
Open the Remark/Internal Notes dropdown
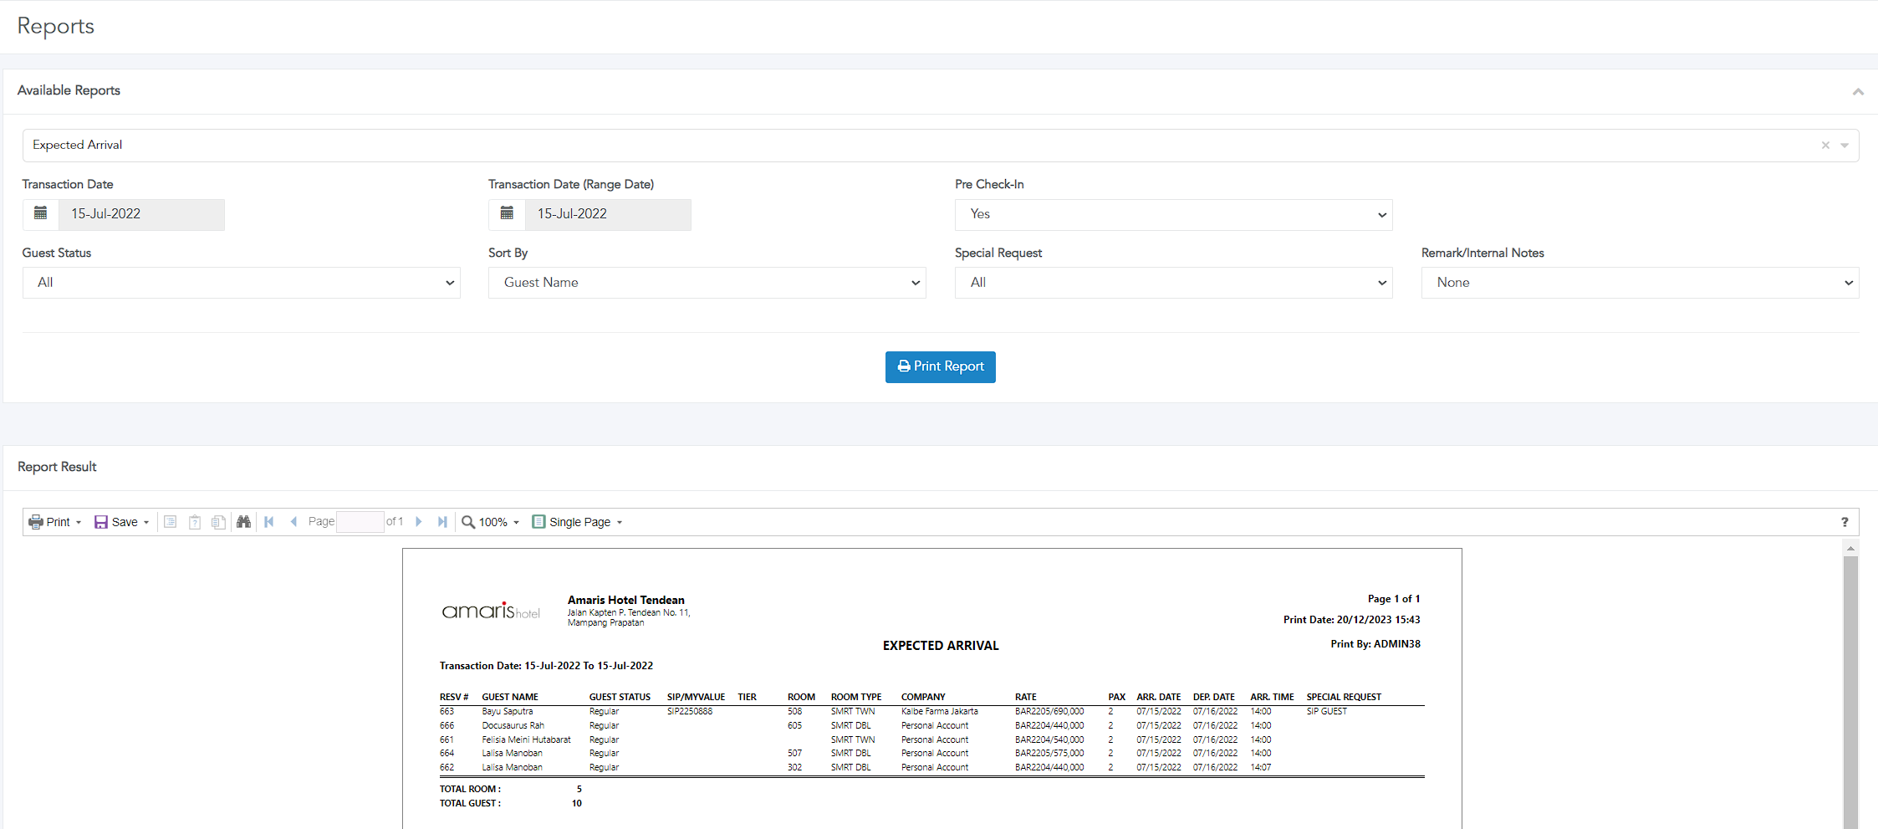[x=1640, y=283]
